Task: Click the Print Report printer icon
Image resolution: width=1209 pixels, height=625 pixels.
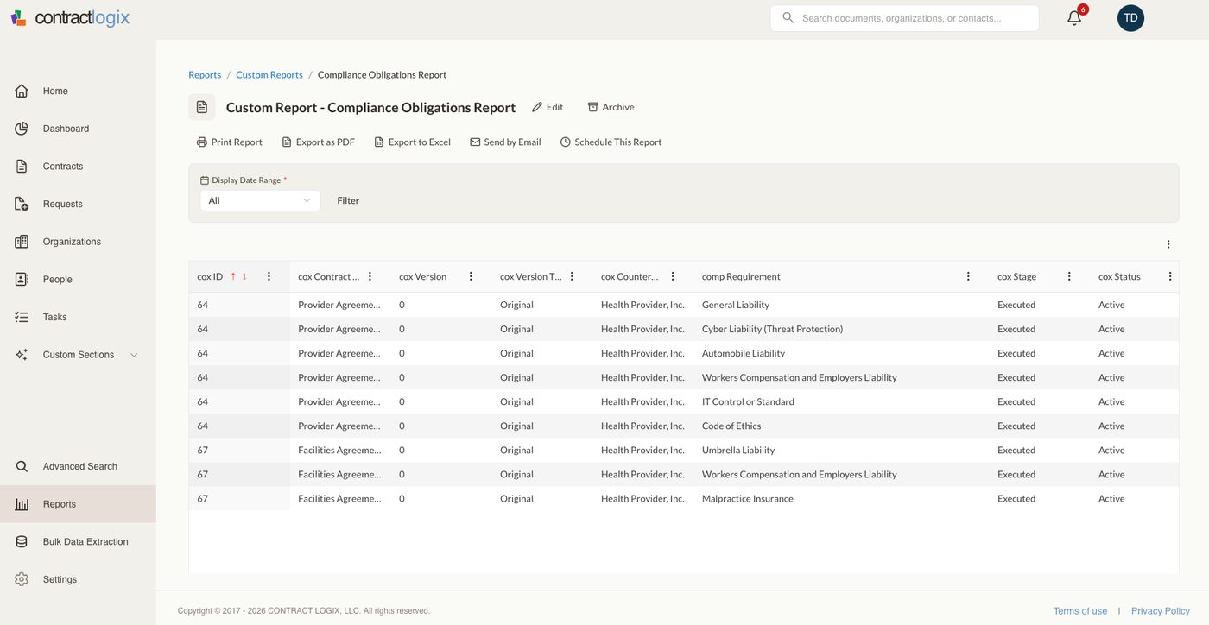Action: [202, 142]
